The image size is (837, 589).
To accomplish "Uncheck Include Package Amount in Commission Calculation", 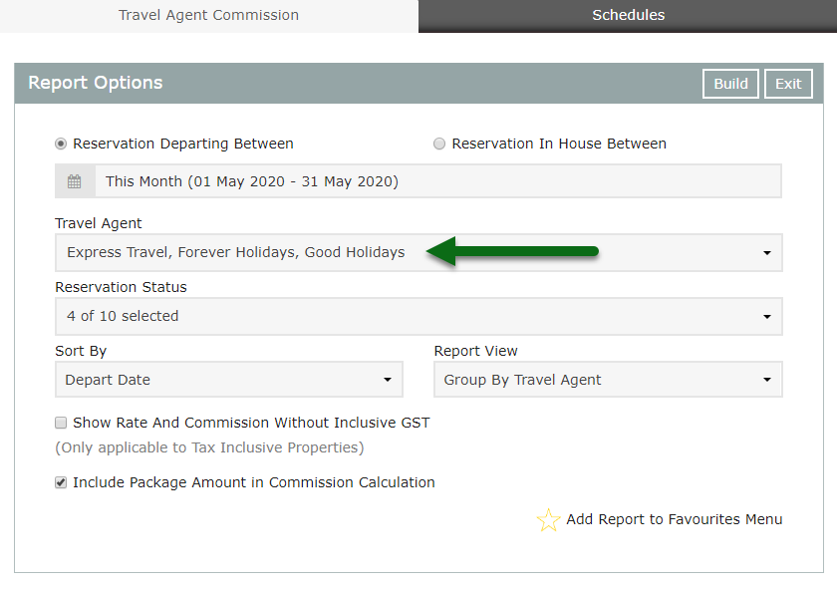I will [61, 482].
